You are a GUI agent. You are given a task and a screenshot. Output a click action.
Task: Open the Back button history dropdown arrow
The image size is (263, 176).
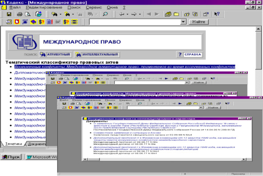click(127, 14)
